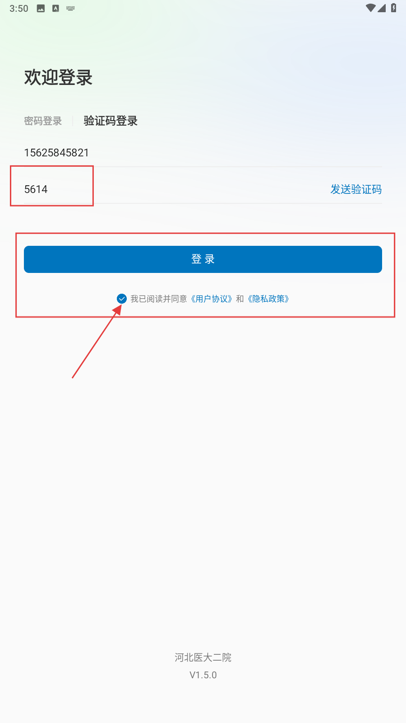
Task: Focus the phone number field 15625845821
Action: [x=203, y=153]
